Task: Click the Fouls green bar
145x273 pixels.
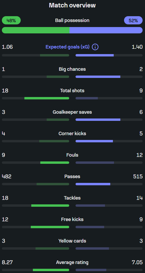Action: 55,163
